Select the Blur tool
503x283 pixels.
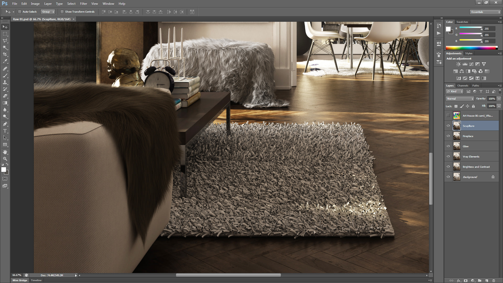[x=5, y=110]
